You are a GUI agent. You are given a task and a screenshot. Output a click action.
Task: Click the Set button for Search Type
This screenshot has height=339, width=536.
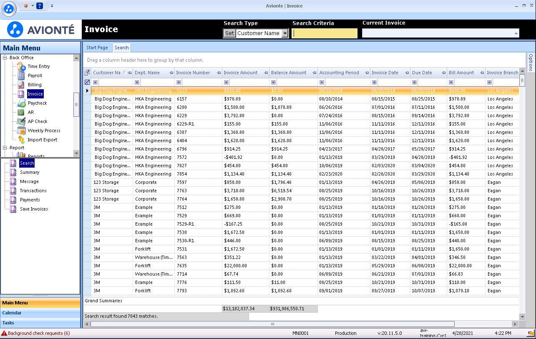pyautogui.click(x=229, y=33)
